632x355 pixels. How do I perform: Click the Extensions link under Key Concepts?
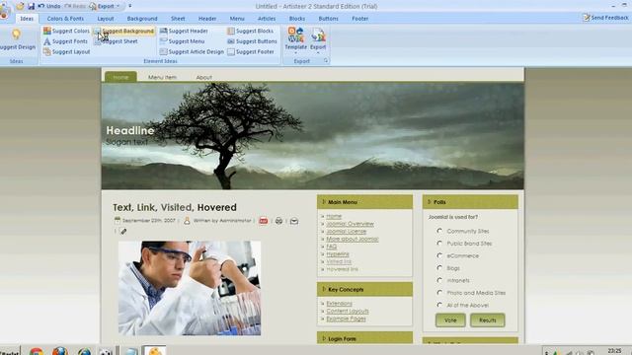tap(339, 304)
